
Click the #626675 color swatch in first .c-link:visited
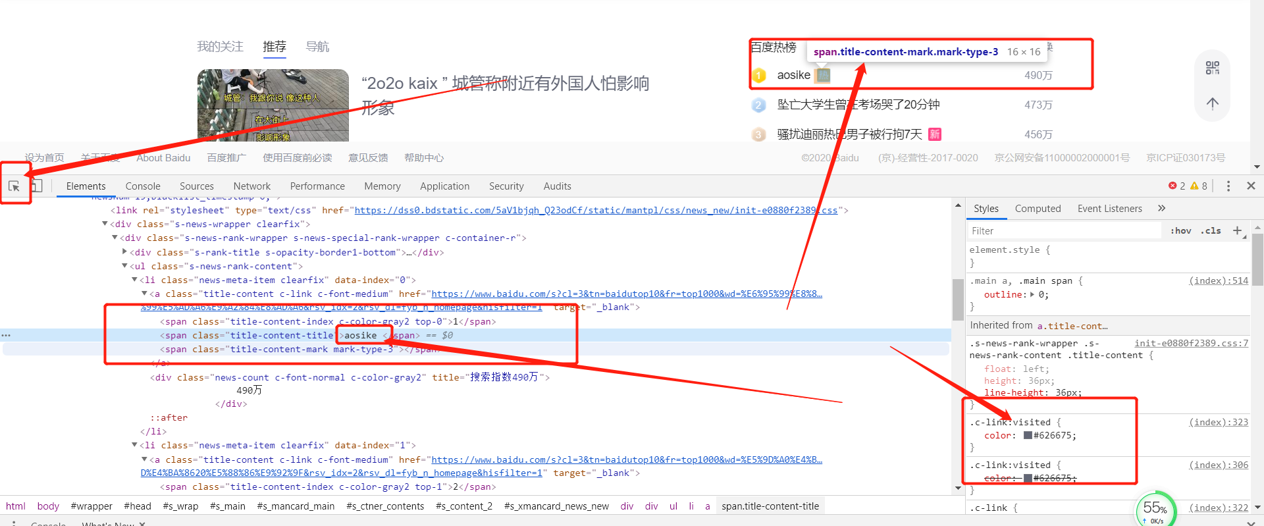tap(1028, 436)
